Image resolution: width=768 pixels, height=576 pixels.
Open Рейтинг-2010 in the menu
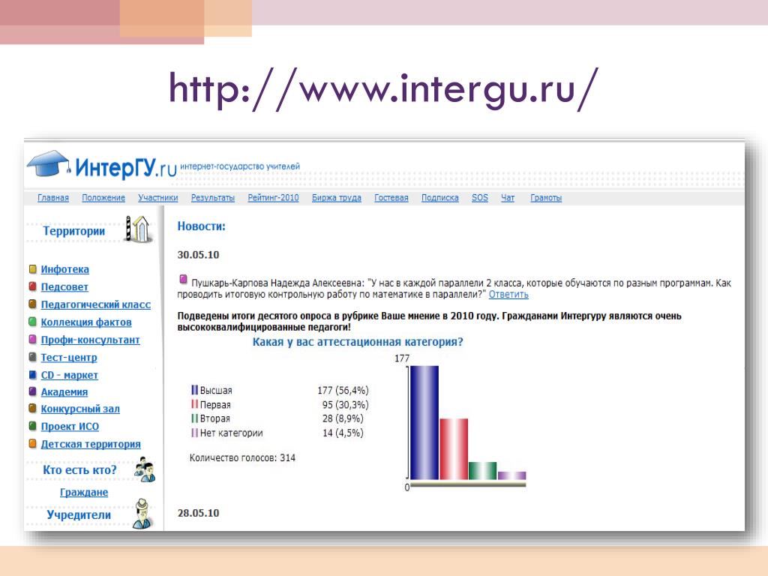point(273,198)
